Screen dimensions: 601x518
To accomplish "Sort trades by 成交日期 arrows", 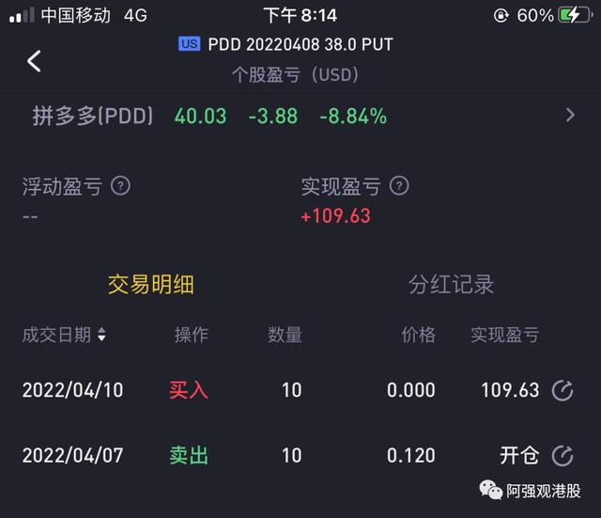I will [x=101, y=335].
